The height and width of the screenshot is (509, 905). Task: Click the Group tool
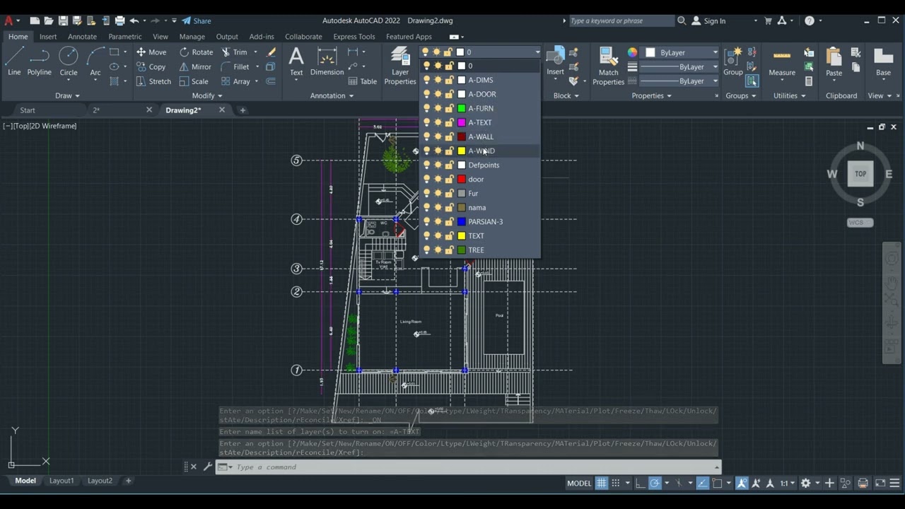click(733, 61)
